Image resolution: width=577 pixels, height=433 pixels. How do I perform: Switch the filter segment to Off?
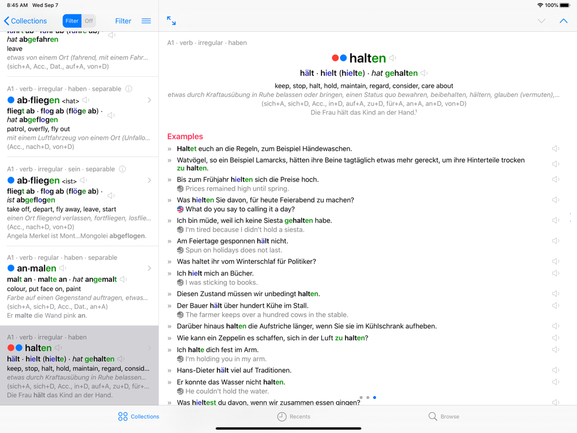coord(89,21)
